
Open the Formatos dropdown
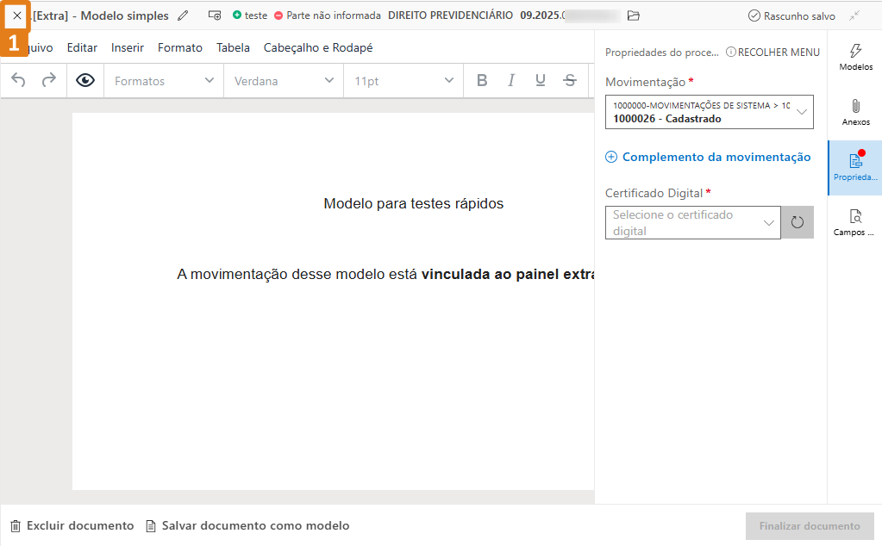click(163, 79)
